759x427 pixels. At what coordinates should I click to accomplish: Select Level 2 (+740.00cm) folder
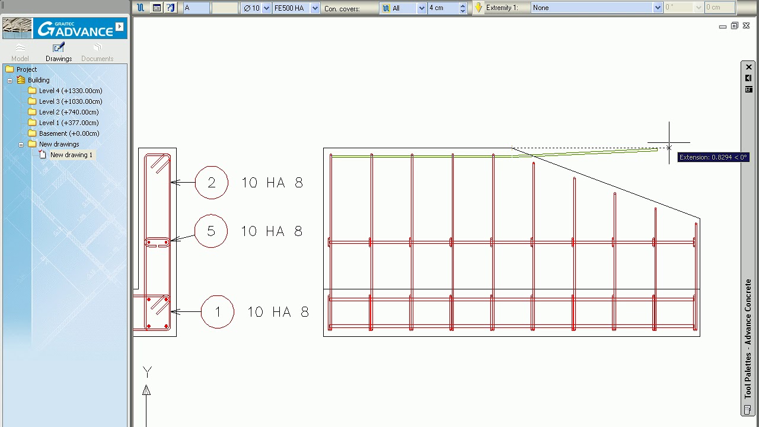point(69,112)
